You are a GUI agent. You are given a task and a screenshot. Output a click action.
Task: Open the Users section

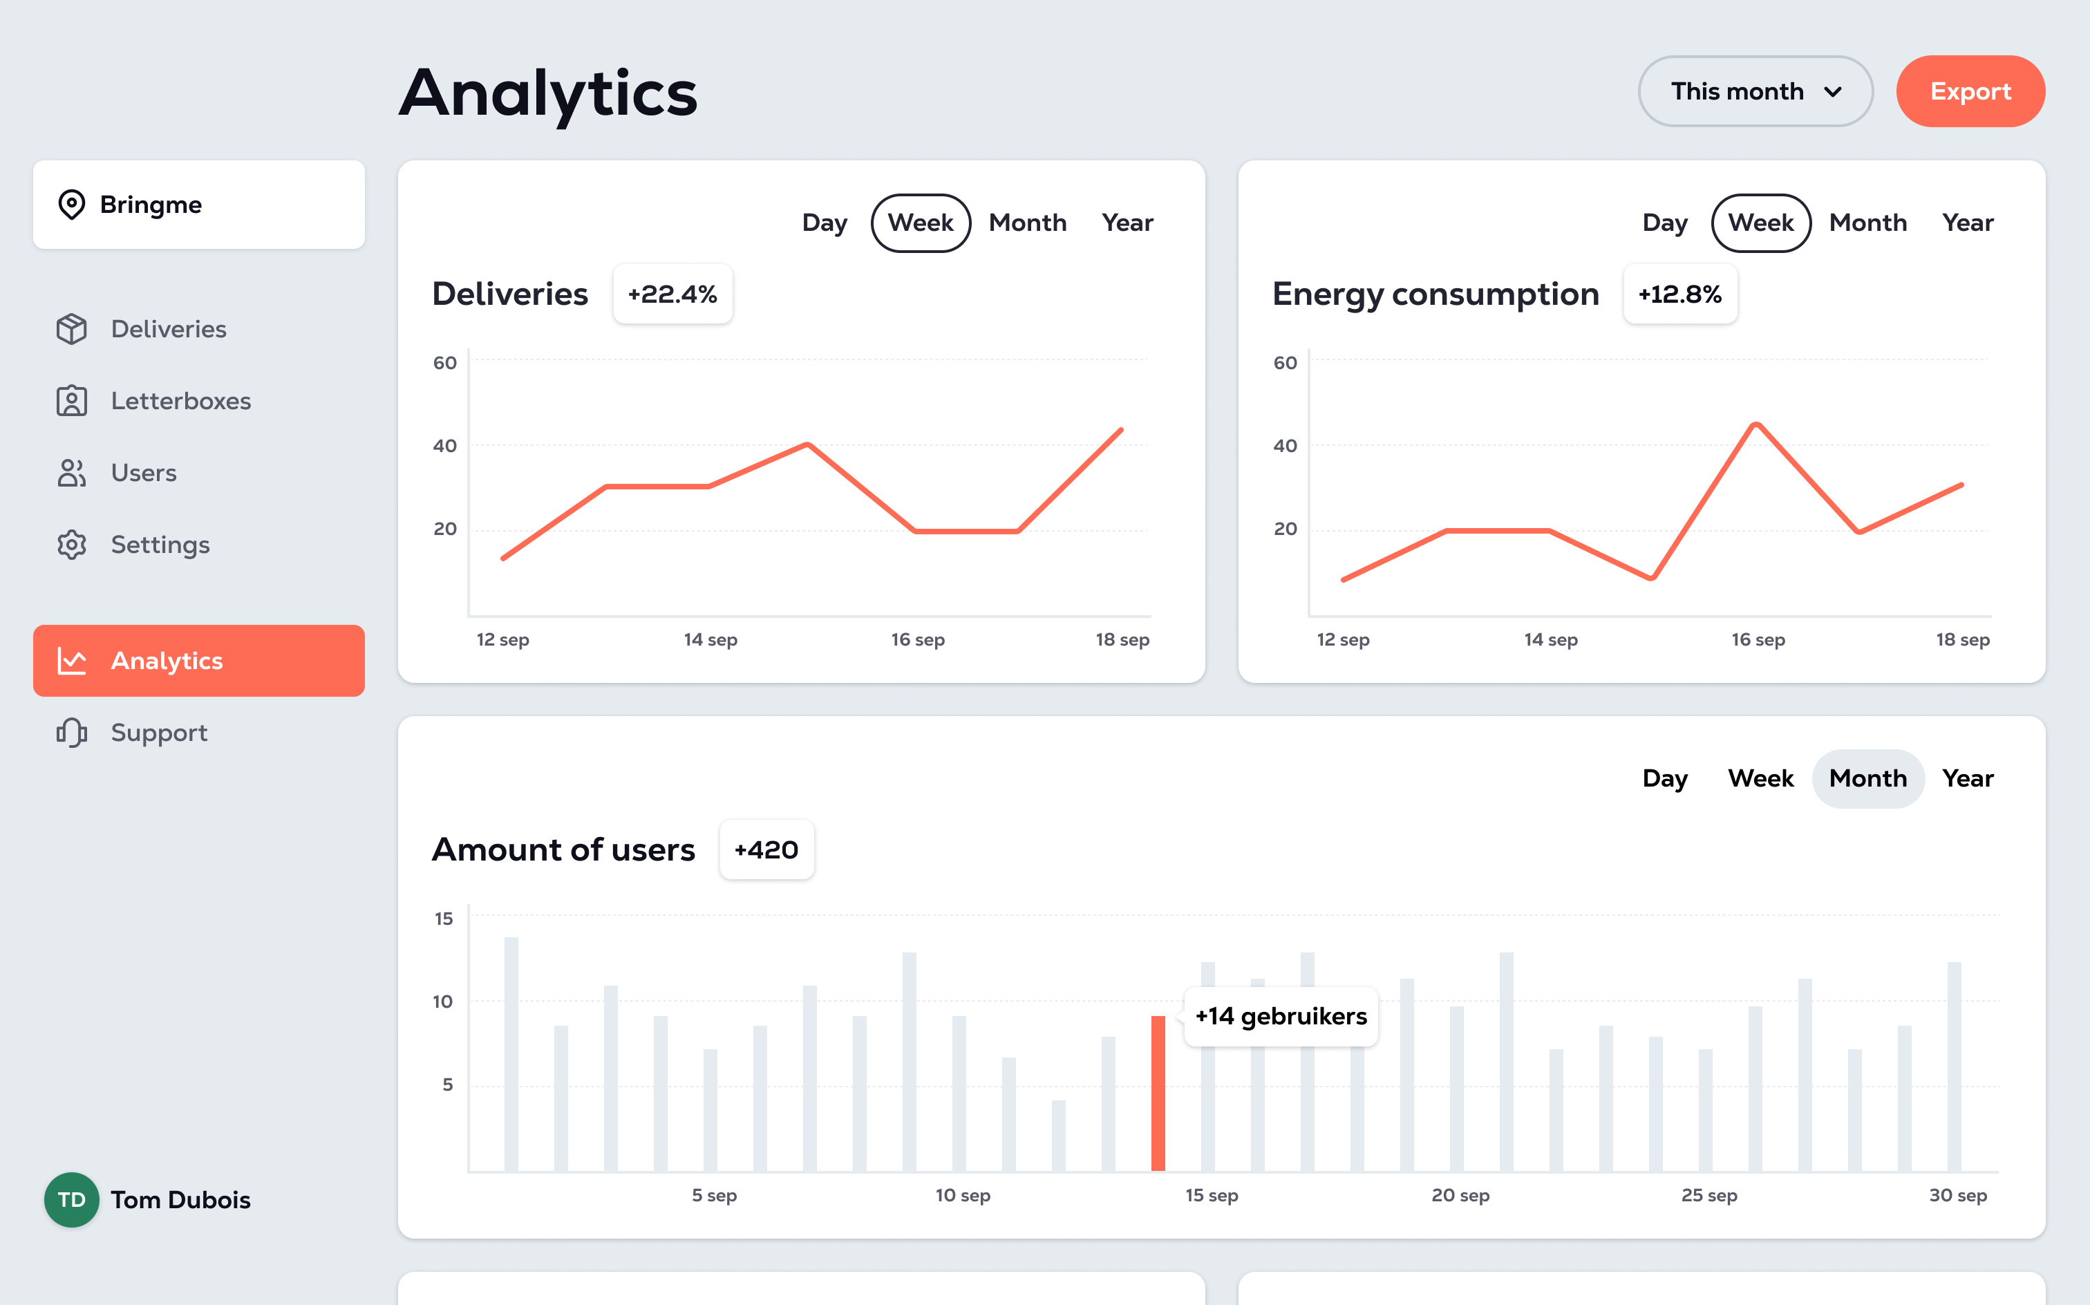pyautogui.click(x=198, y=473)
